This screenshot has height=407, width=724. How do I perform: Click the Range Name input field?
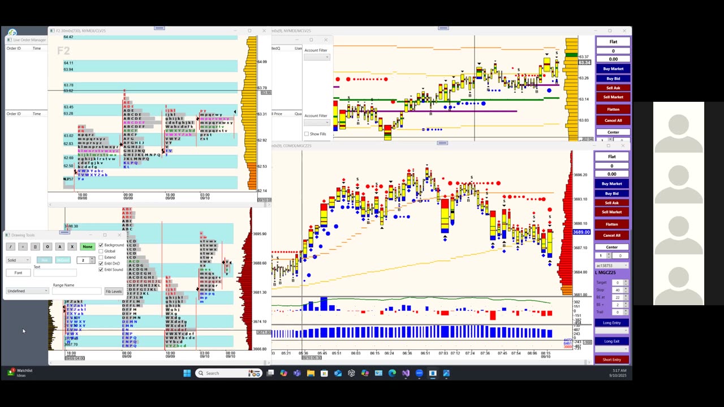[x=77, y=291]
